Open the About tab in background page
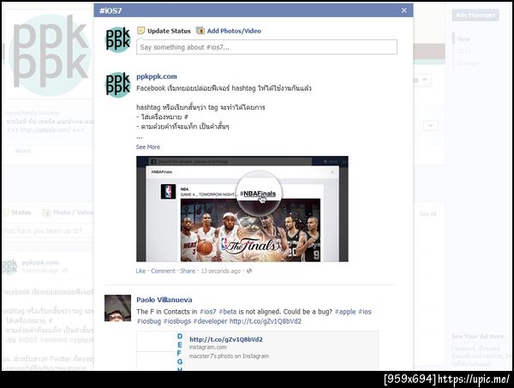 pos(23,151)
